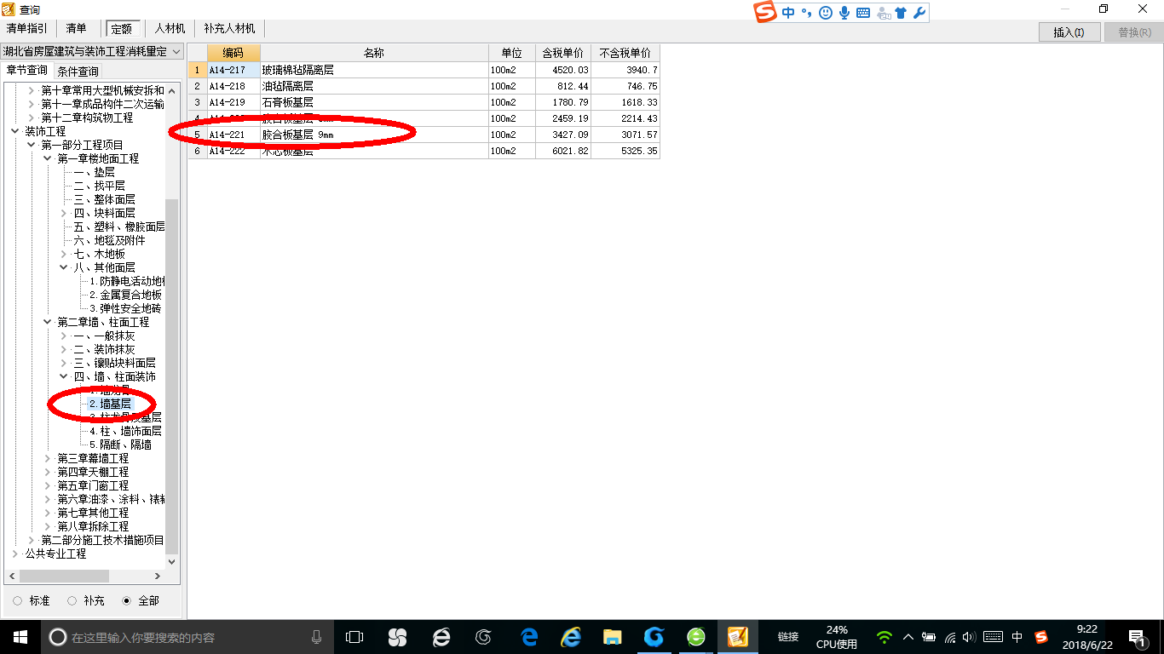Toggle Chinese/English mode in Sogou bar
The image size is (1164, 654).
pyautogui.click(x=788, y=13)
